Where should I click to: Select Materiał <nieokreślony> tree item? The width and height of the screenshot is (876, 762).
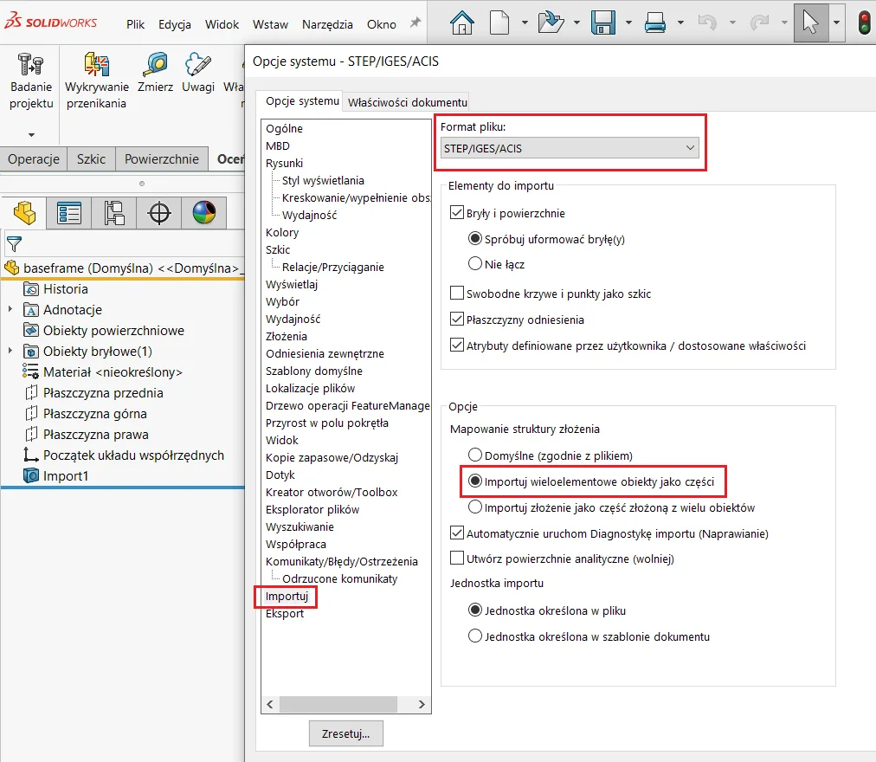click(x=103, y=371)
